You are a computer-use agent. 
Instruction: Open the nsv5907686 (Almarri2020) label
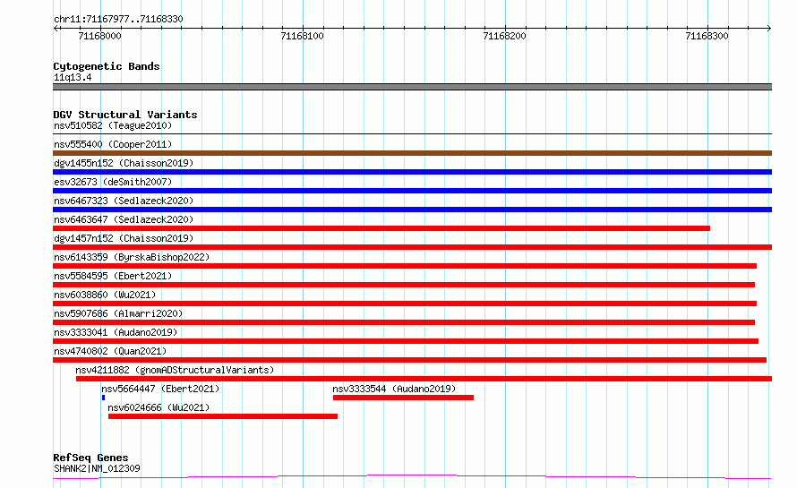118,313
